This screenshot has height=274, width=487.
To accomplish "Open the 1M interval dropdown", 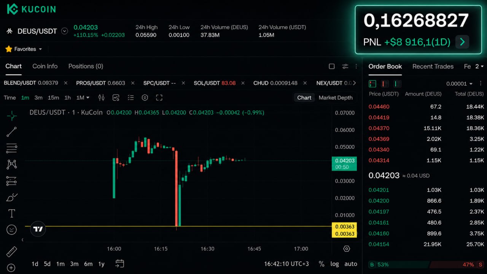I will [x=83, y=97].
